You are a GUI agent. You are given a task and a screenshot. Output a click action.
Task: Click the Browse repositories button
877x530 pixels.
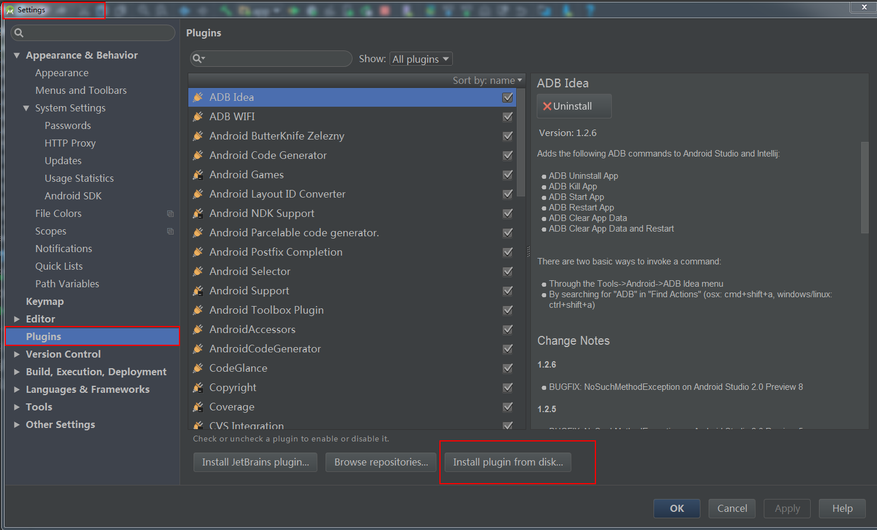381,462
